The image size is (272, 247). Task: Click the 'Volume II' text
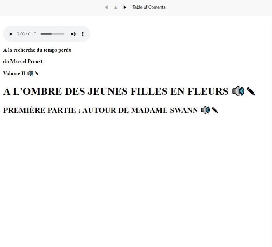pyautogui.click(x=14, y=73)
